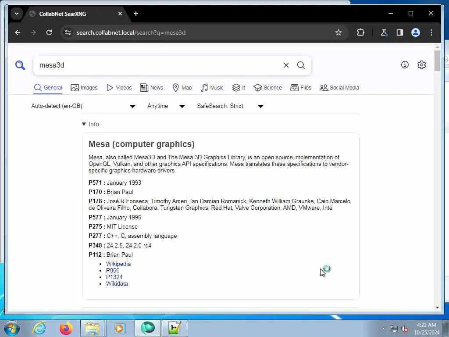Switch to the Files tab

(301, 88)
